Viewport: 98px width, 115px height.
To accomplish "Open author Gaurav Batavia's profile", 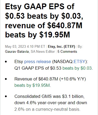I will click(17, 52).
